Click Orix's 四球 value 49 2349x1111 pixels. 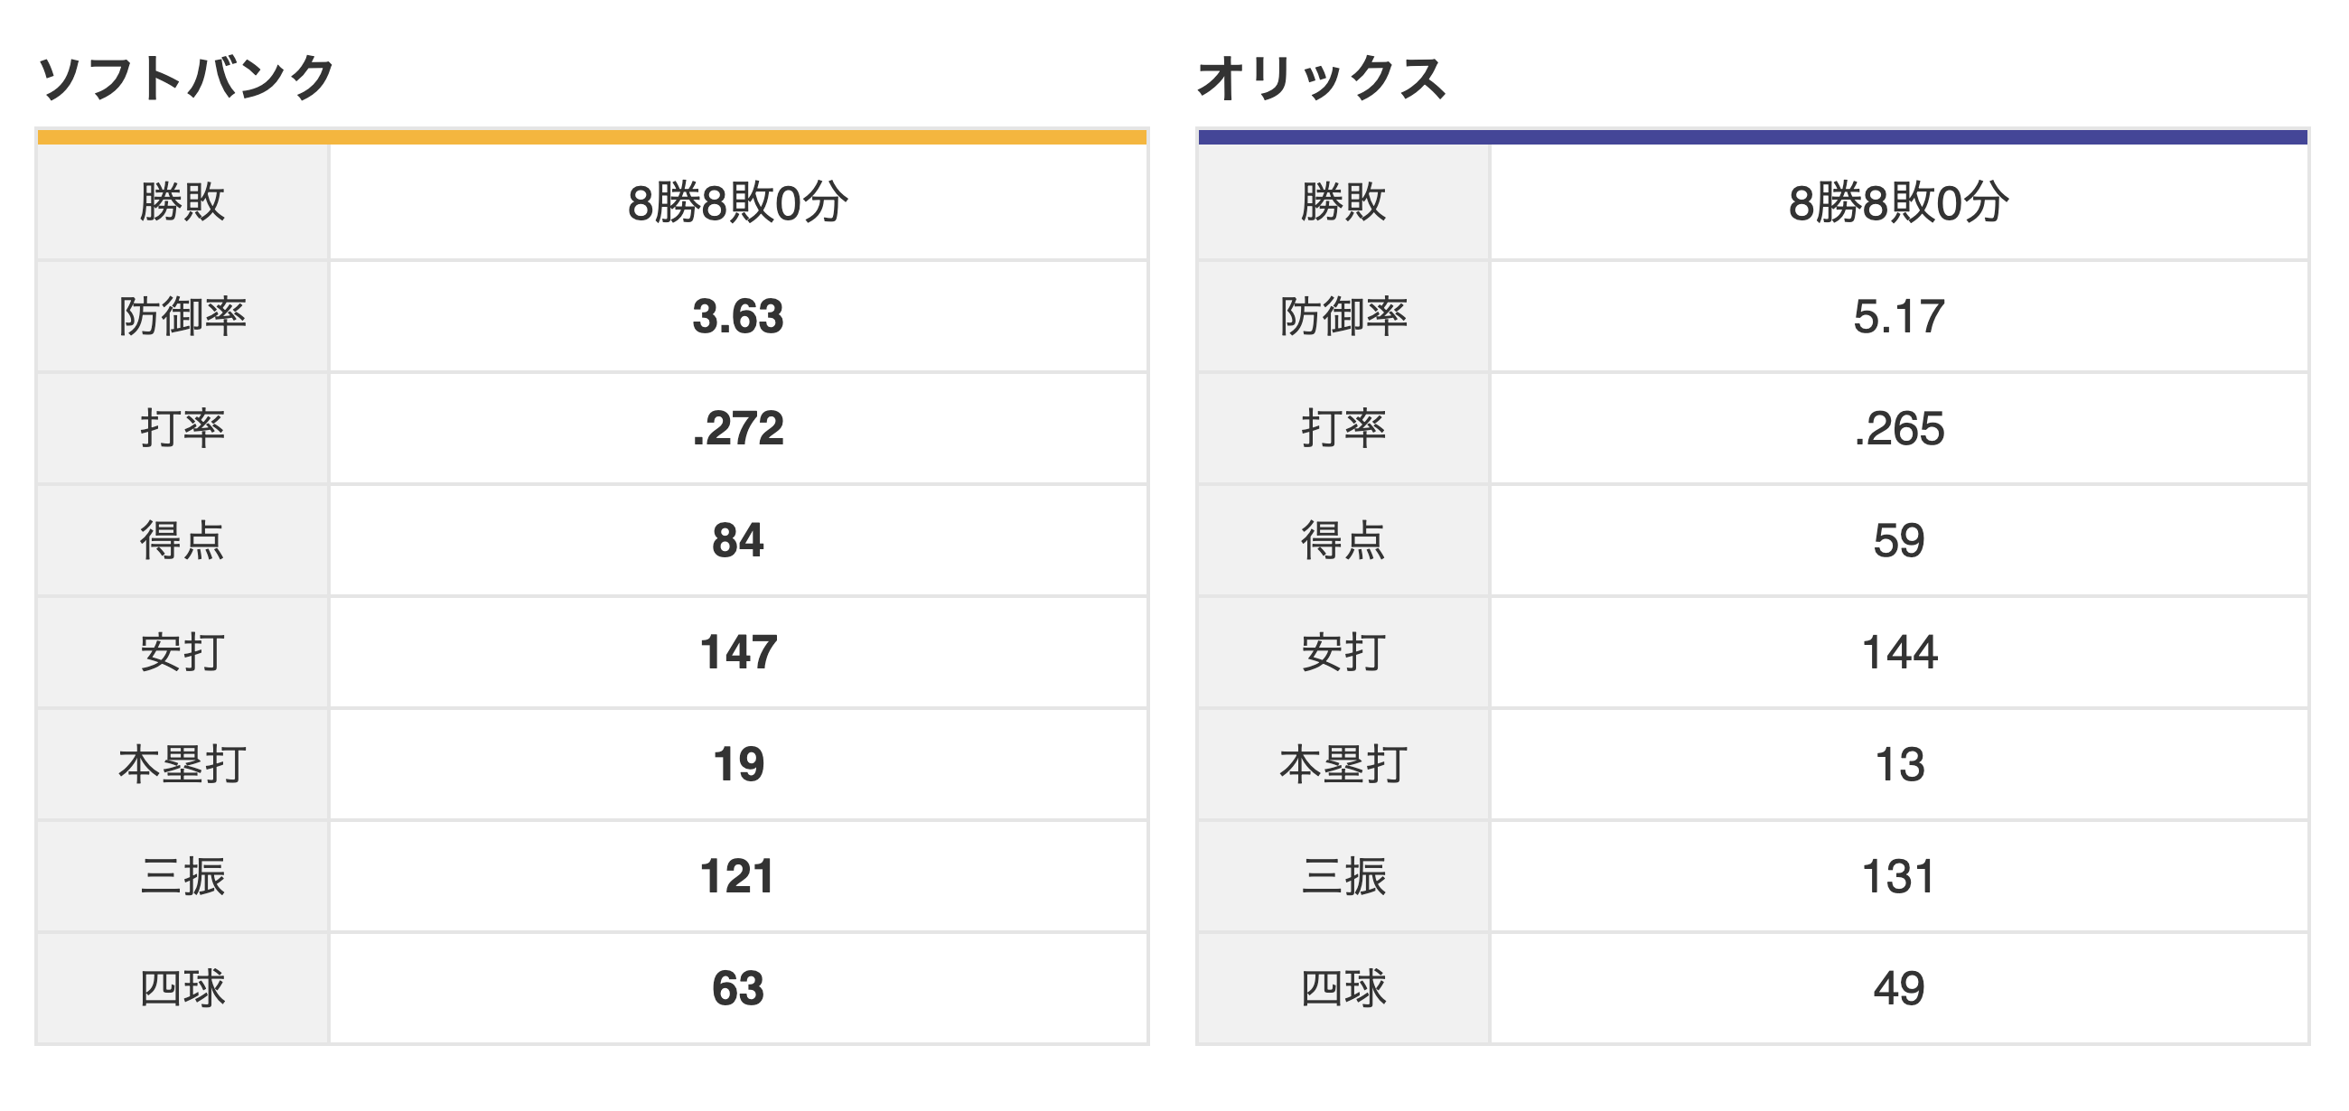(x=1898, y=989)
